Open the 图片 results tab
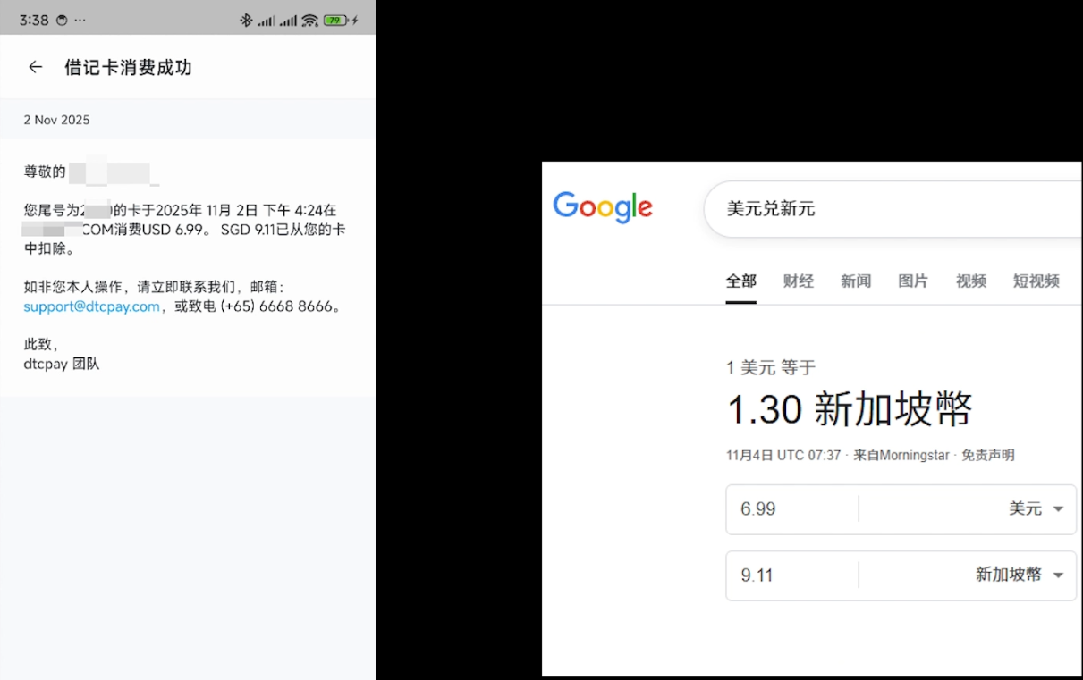The width and height of the screenshot is (1083, 680). (913, 281)
